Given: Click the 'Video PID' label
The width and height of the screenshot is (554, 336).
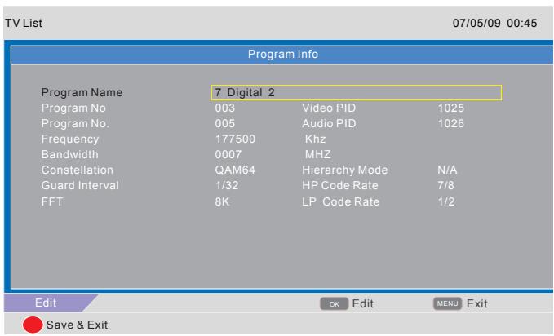Looking at the screenshot, I should [x=329, y=108].
